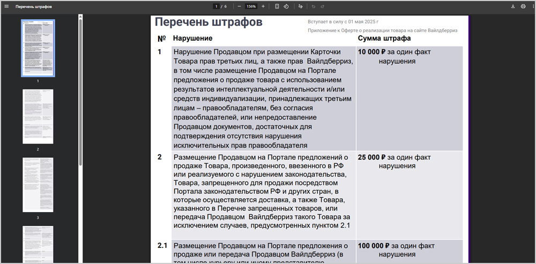Click row number '2.1' in table
The width and height of the screenshot is (536, 264).
pos(162,245)
